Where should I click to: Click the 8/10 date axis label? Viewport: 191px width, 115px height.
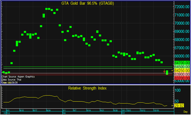(22, 110)
